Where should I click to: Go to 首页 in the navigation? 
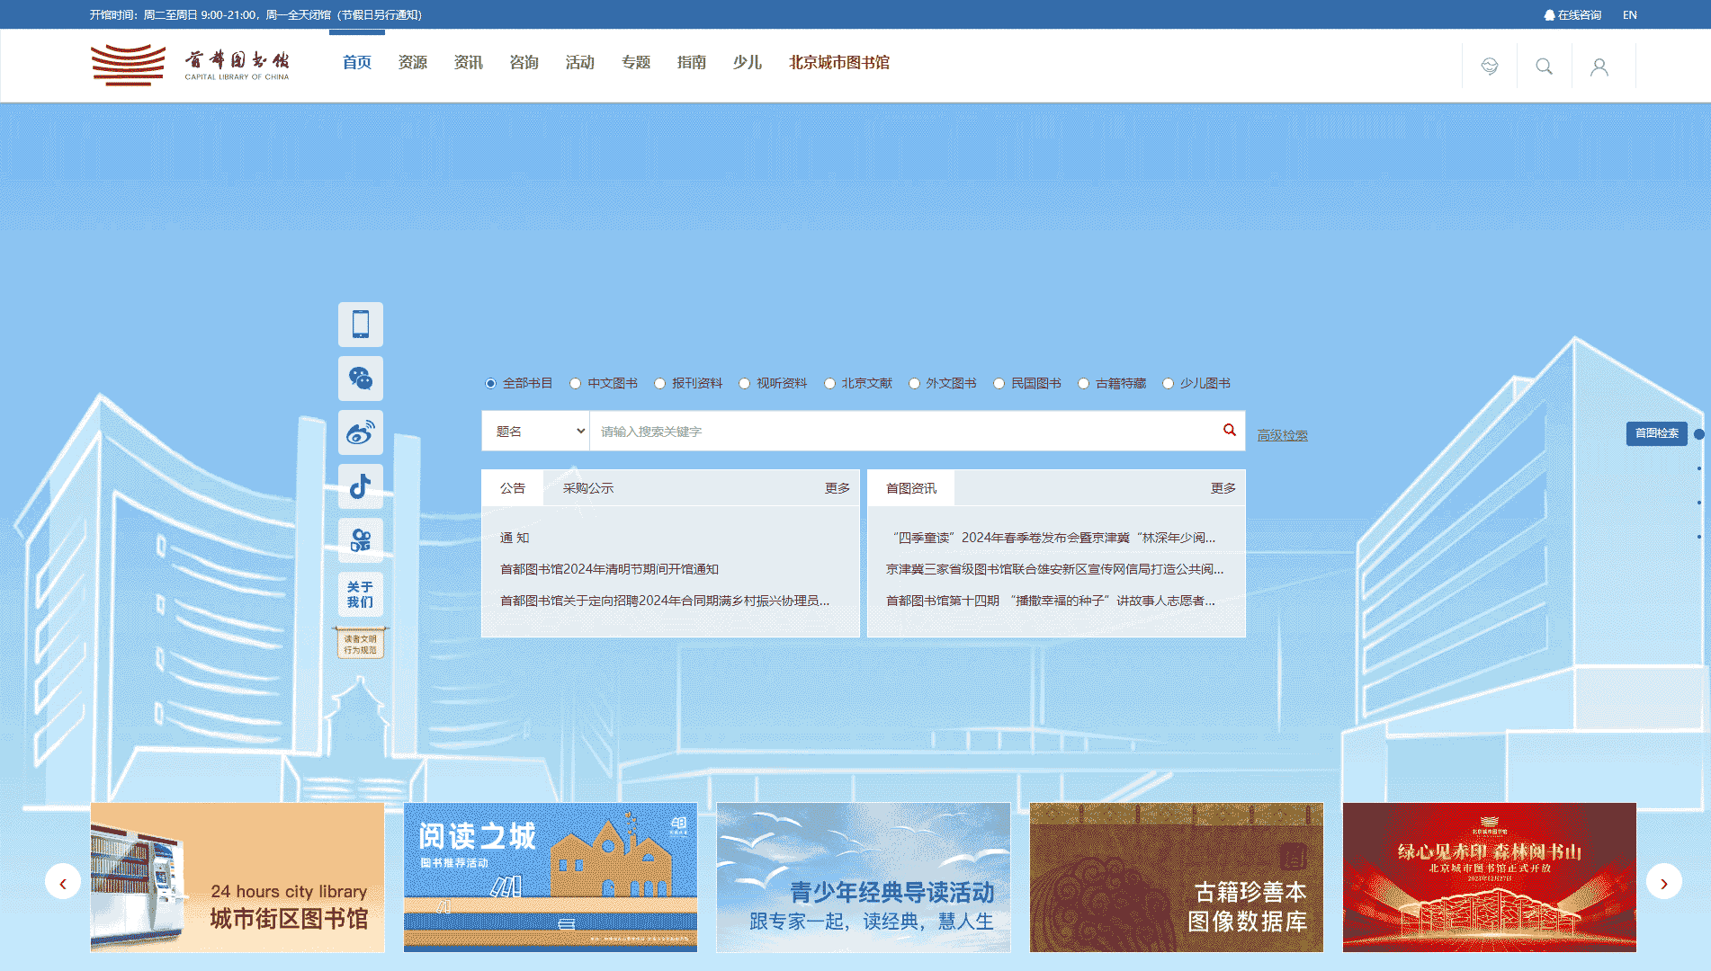[357, 62]
